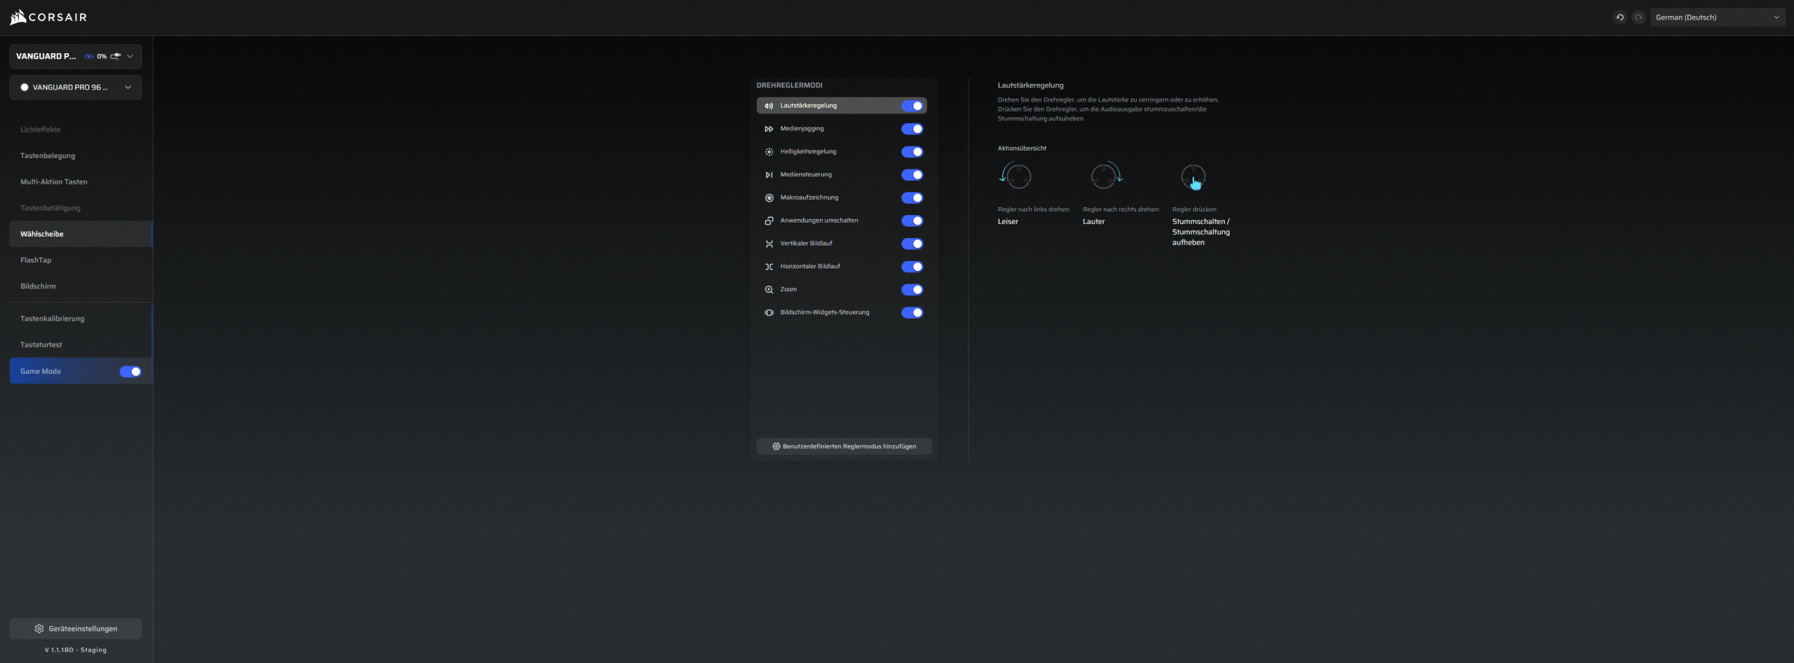
Task: Go to the FlashTap menu item
Action: click(36, 260)
